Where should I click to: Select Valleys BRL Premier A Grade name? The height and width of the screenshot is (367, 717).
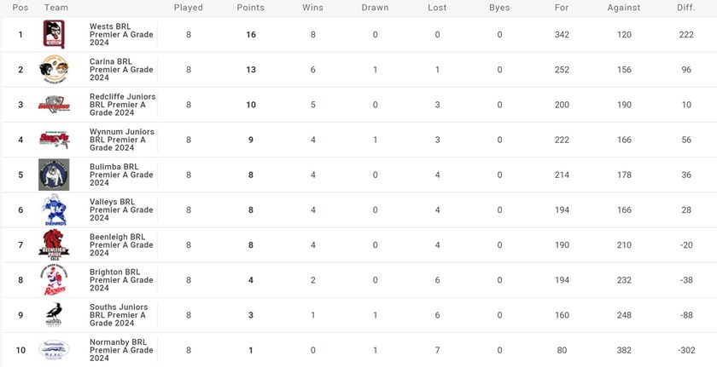click(121, 209)
